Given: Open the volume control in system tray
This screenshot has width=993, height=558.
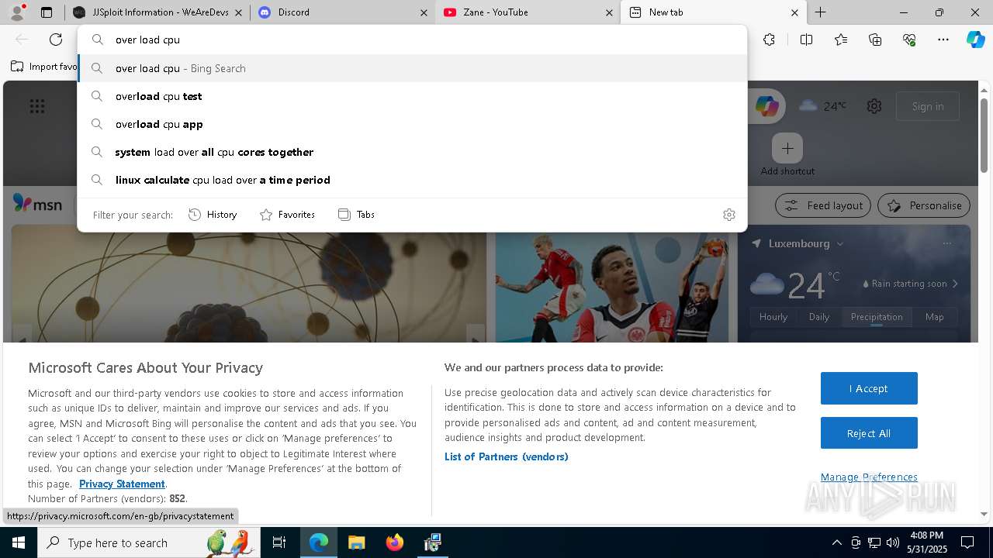Looking at the screenshot, I should tap(892, 542).
